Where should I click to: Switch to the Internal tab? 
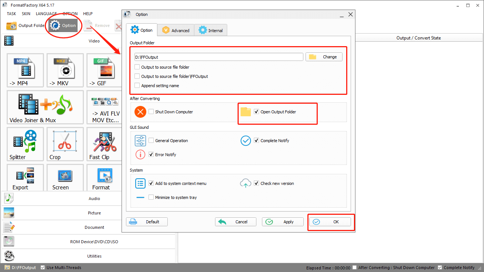211,30
